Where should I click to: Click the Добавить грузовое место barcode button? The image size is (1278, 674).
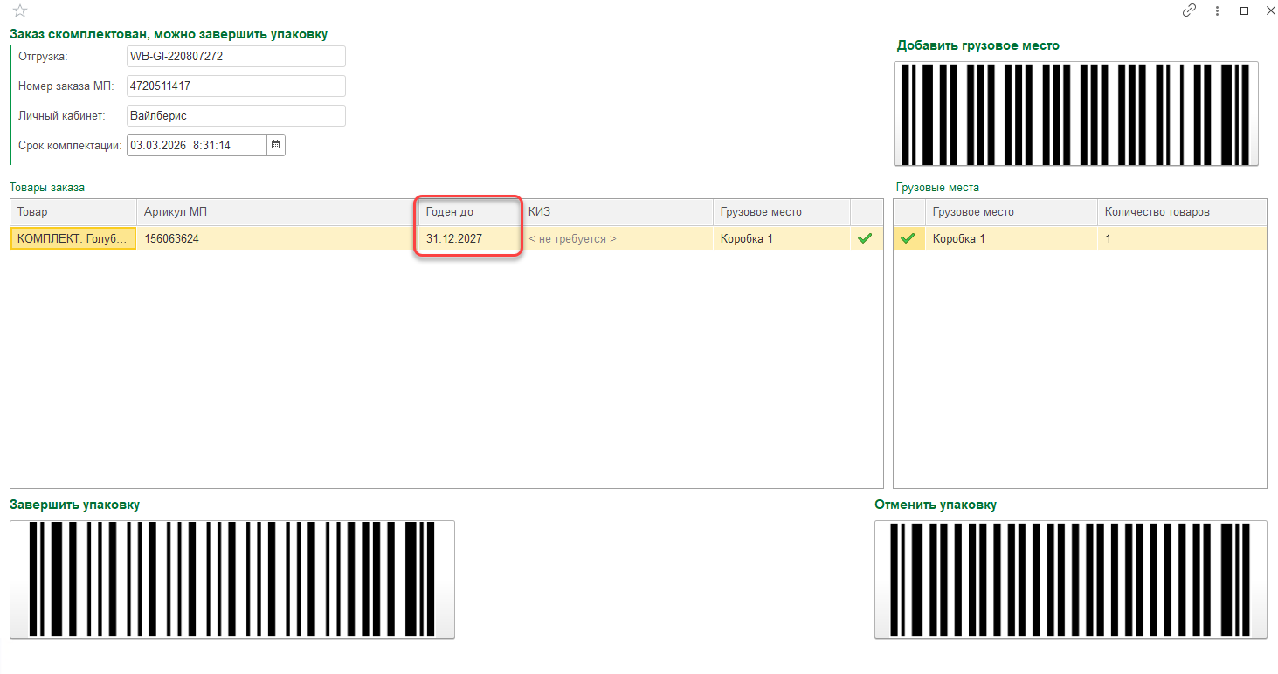point(1076,113)
